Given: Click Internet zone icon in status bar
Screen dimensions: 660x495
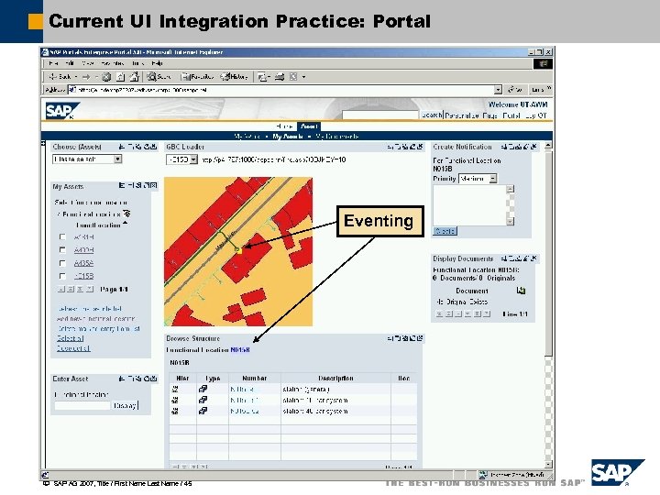Looking at the screenshot, I should click(x=483, y=475).
